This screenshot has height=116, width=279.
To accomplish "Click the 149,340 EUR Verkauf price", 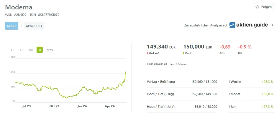I will (x=161, y=47).
